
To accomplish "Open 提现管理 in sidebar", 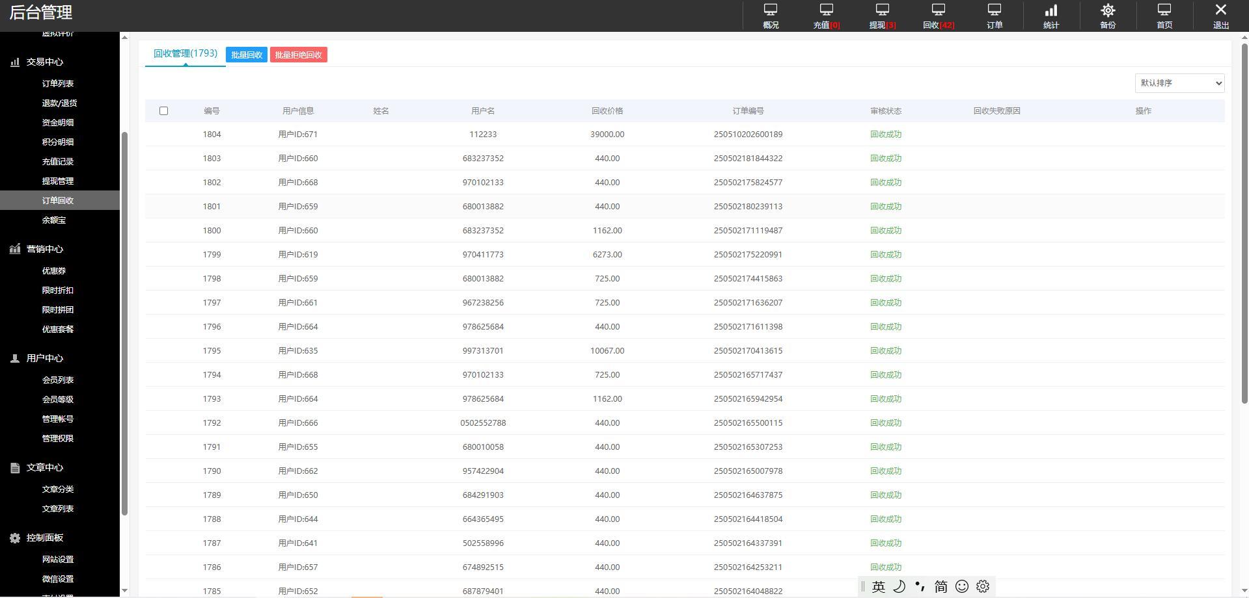I will click(x=58, y=181).
